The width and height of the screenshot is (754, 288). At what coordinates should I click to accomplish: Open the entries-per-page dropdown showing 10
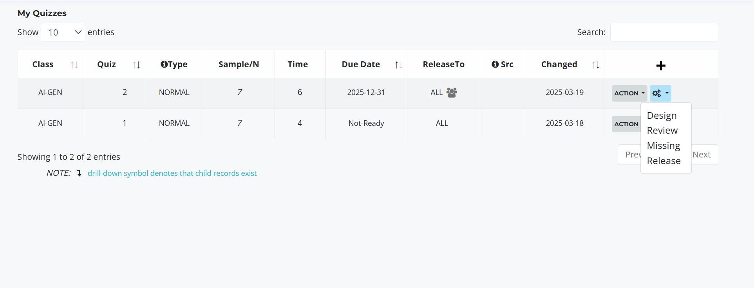tap(63, 32)
